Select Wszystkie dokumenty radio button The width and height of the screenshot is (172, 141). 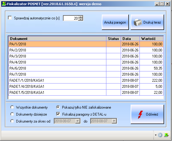12,107
